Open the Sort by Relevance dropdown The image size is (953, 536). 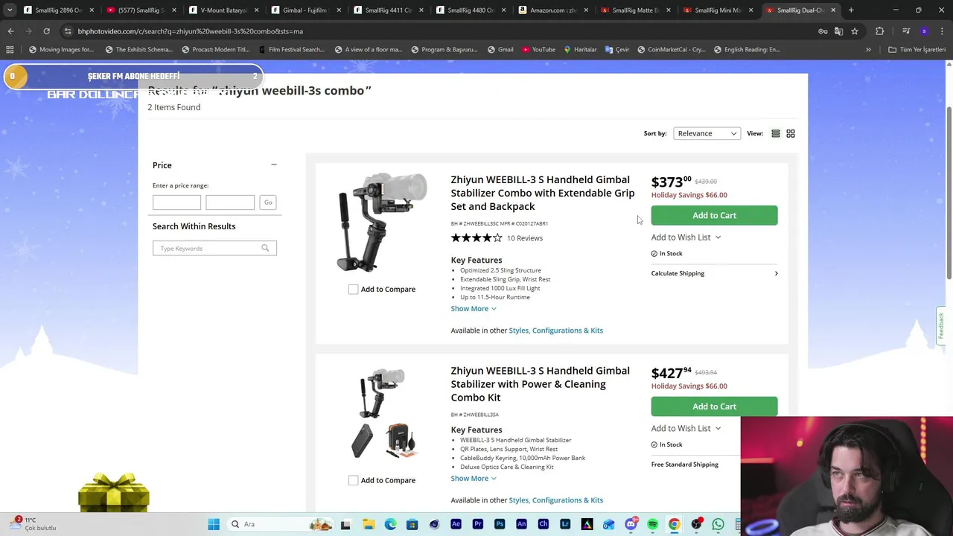pyautogui.click(x=707, y=133)
